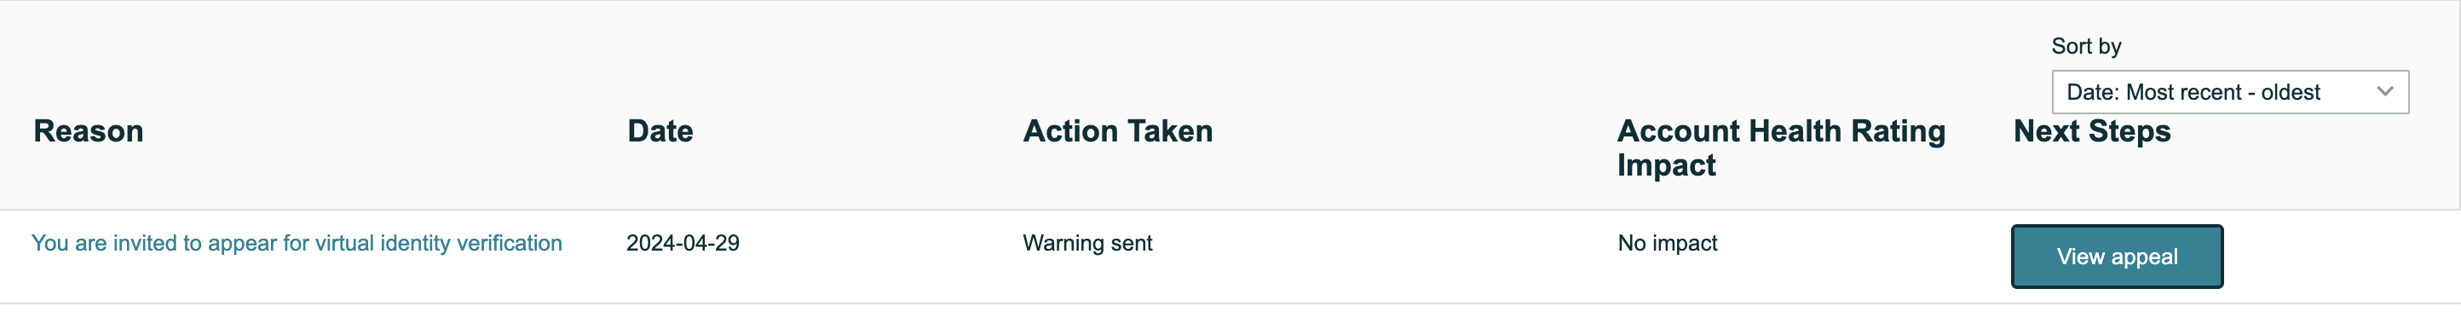
Task: Click the Reason column header
Action: point(89,131)
